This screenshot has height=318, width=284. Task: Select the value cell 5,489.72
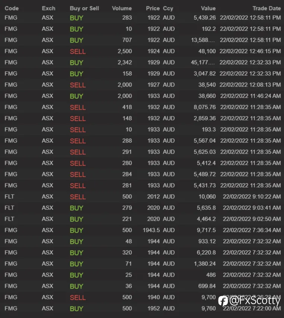click(205, 174)
